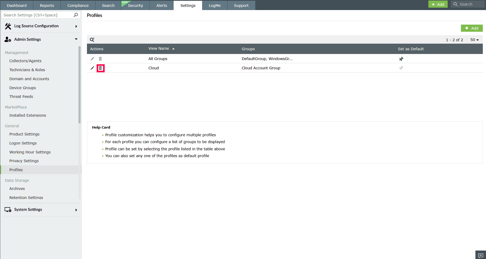Click the sidebar scrollbar
Viewport: 486px width, 259px height.
click(x=79, y=85)
